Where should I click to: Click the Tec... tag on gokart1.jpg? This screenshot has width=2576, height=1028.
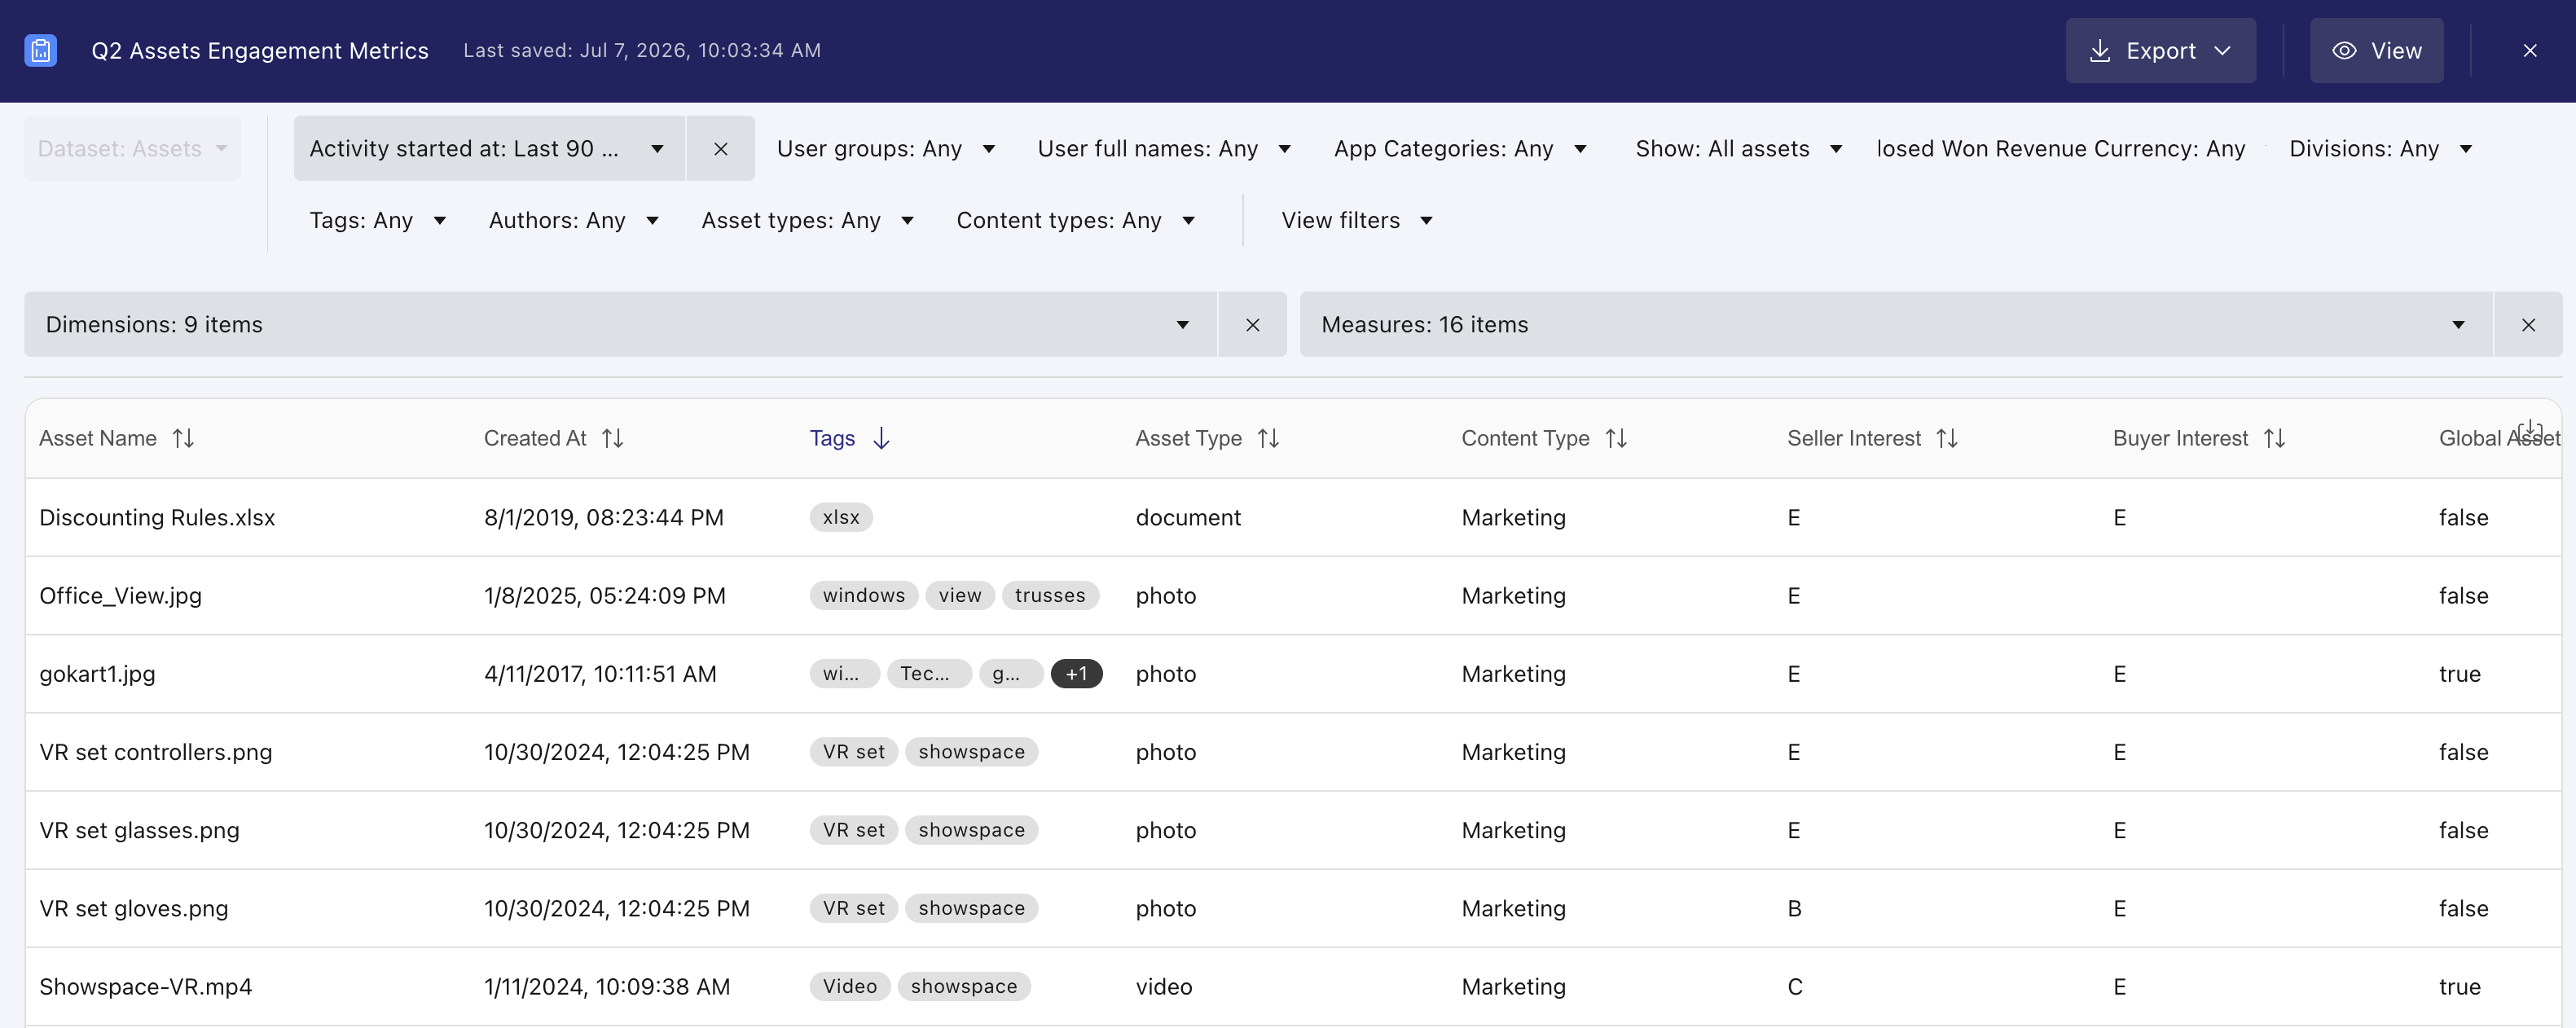[929, 674]
